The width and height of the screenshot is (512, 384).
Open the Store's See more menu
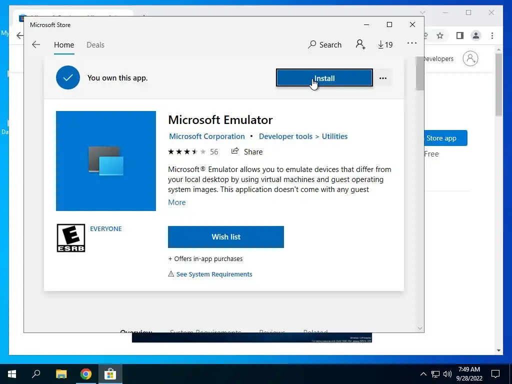(x=412, y=43)
